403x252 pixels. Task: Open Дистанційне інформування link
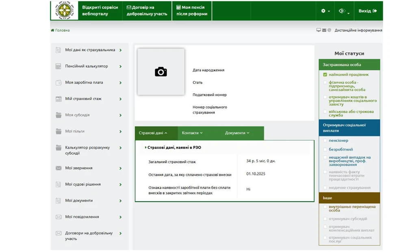(x=358, y=30)
